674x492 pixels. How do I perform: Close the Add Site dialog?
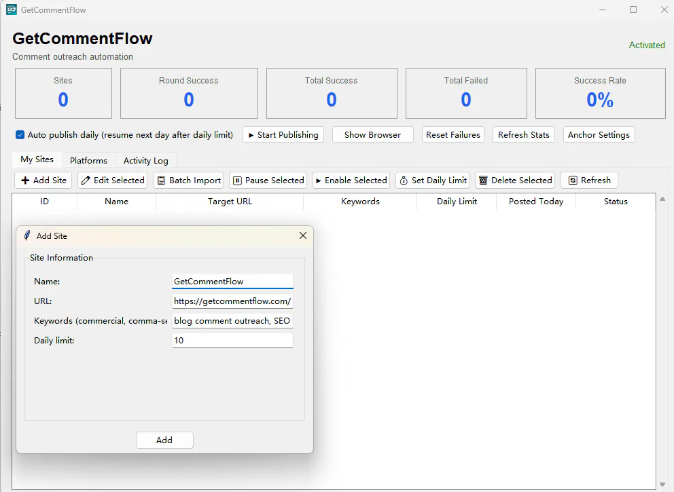[x=303, y=235]
